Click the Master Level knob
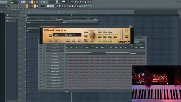 [92, 35]
